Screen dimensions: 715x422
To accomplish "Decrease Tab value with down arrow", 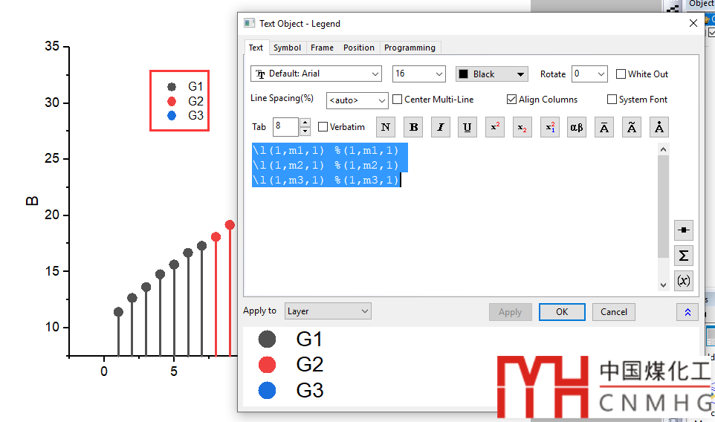I will click(x=305, y=132).
